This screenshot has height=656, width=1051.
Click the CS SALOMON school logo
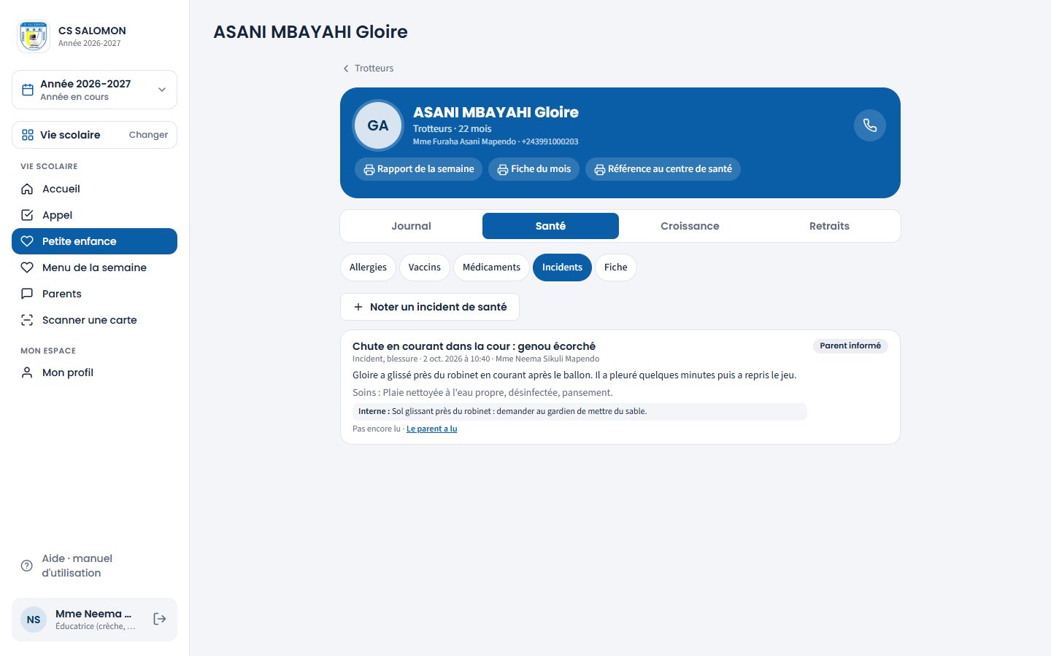pos(33,36)
